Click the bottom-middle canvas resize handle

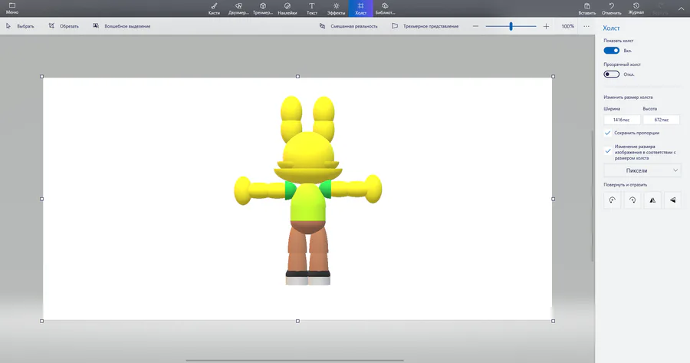[x=298, y=321]
